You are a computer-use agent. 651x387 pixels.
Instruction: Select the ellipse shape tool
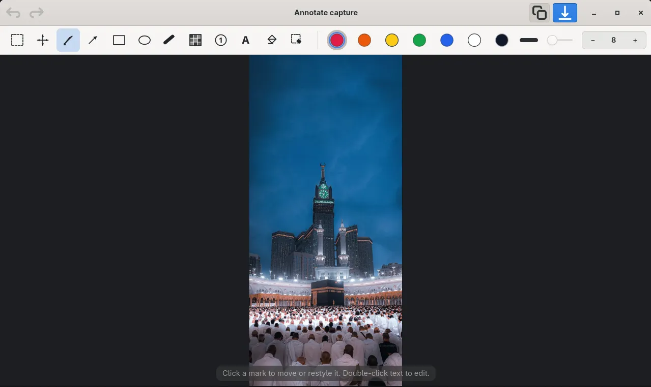(145, 40)
